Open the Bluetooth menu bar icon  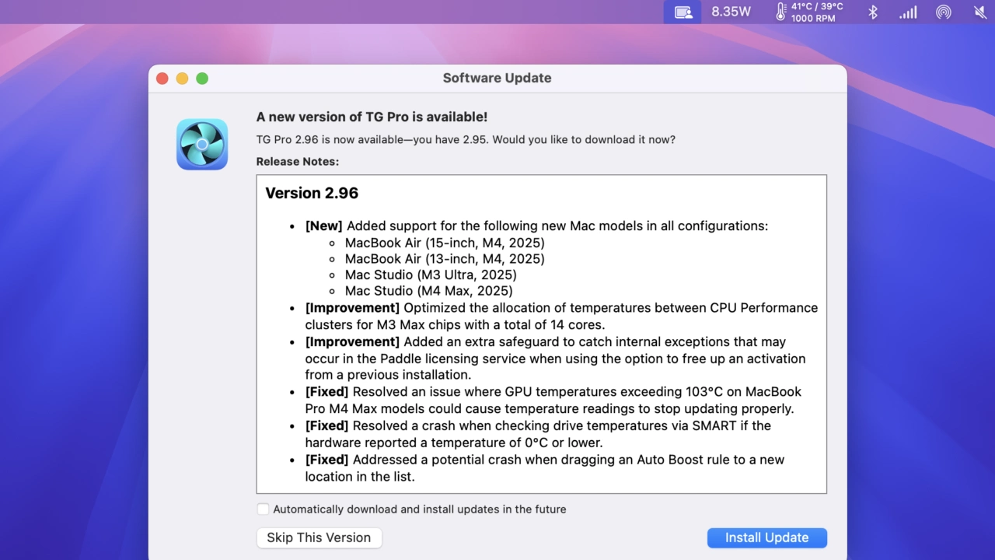click(872, 12)
